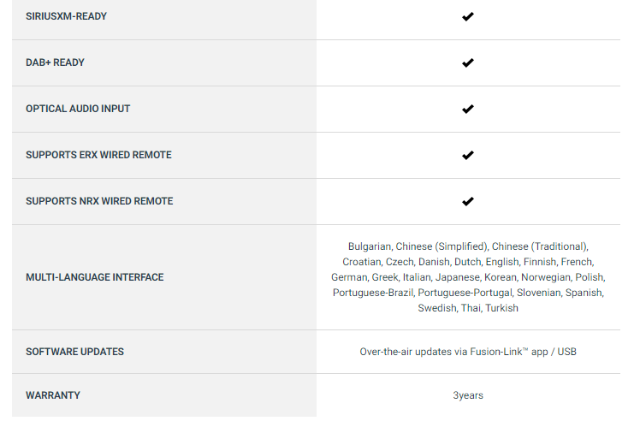The image size is (640, 433).
Task: Select the SUPPORTS NRX WIRED REMOTE label
Action: 99,201
